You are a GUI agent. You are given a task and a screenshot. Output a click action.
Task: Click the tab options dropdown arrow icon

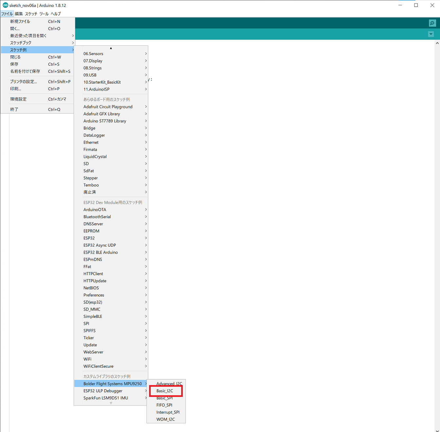(x=431, y=34)
